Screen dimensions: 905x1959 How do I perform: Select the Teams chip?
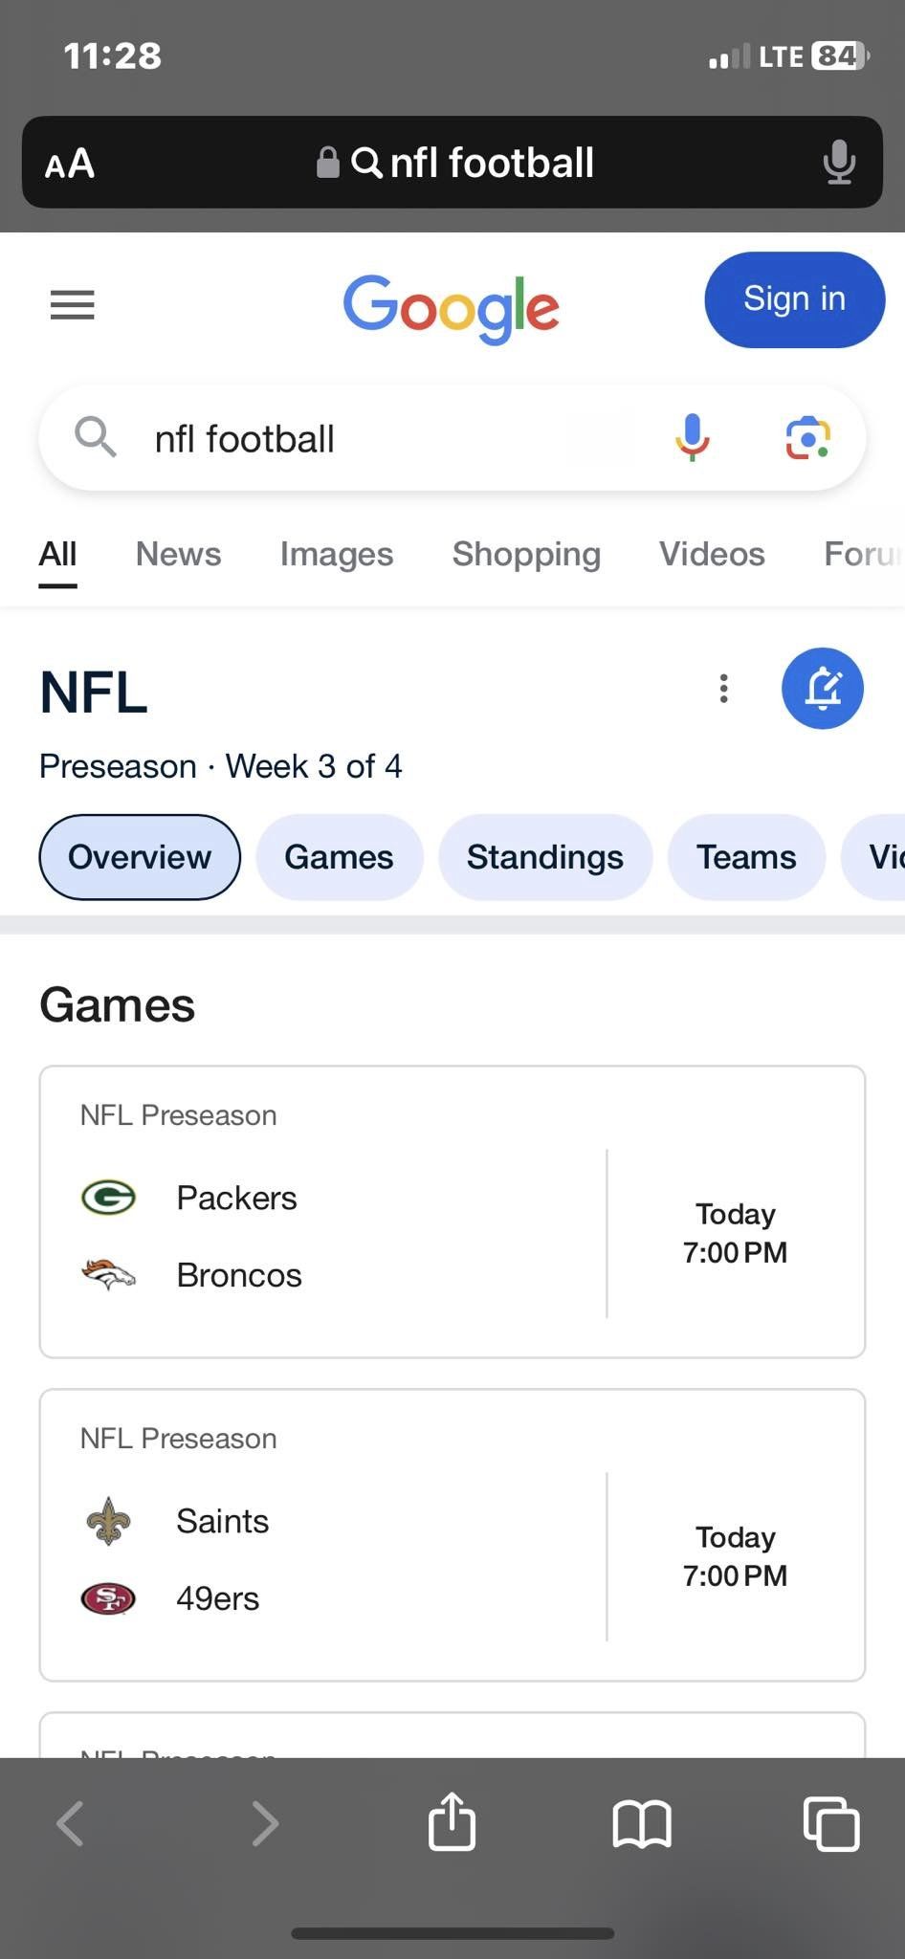point(746,857)
